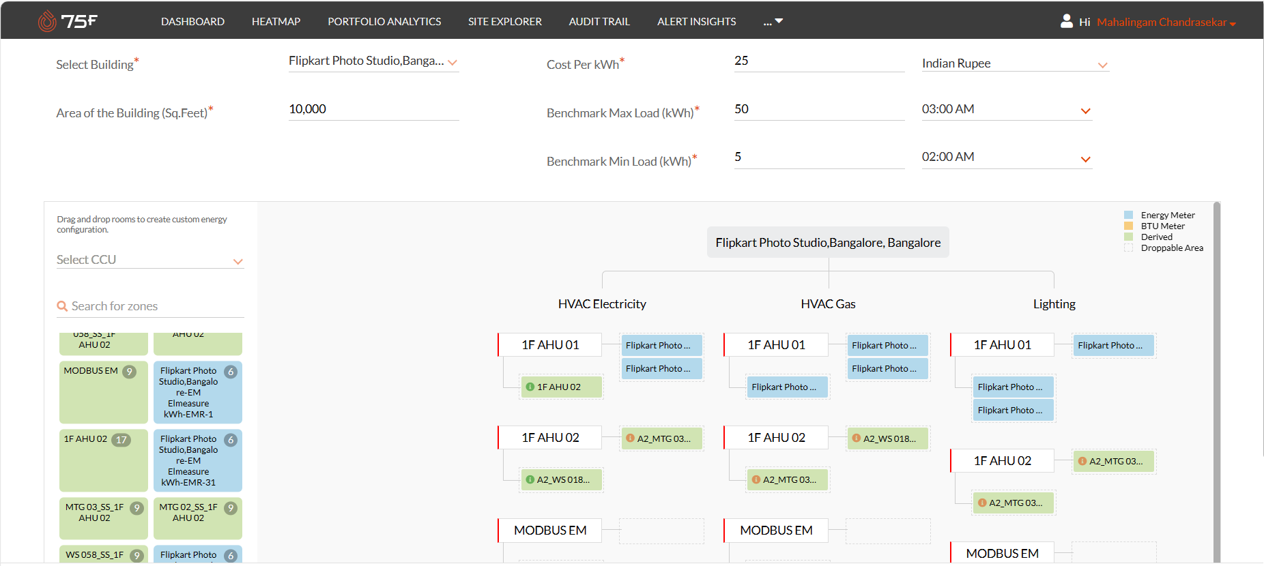Open the Select CCU dropdown

pyautogui.click(x=150, y=260)
